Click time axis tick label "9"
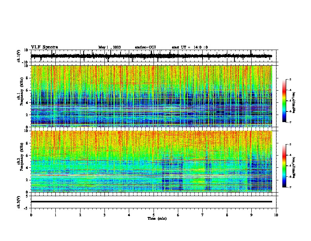Viewport: 311px width, 241px height. coord(251,215)
